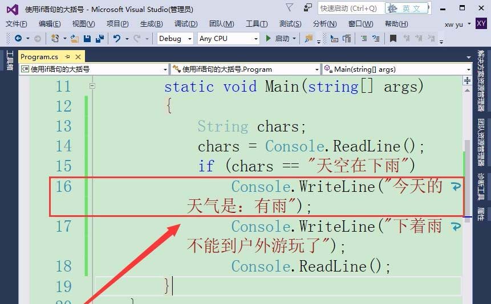
Task: Open the member dropdown Main(string[] args)
Action: pyautogui.click(x=397, y=69)
